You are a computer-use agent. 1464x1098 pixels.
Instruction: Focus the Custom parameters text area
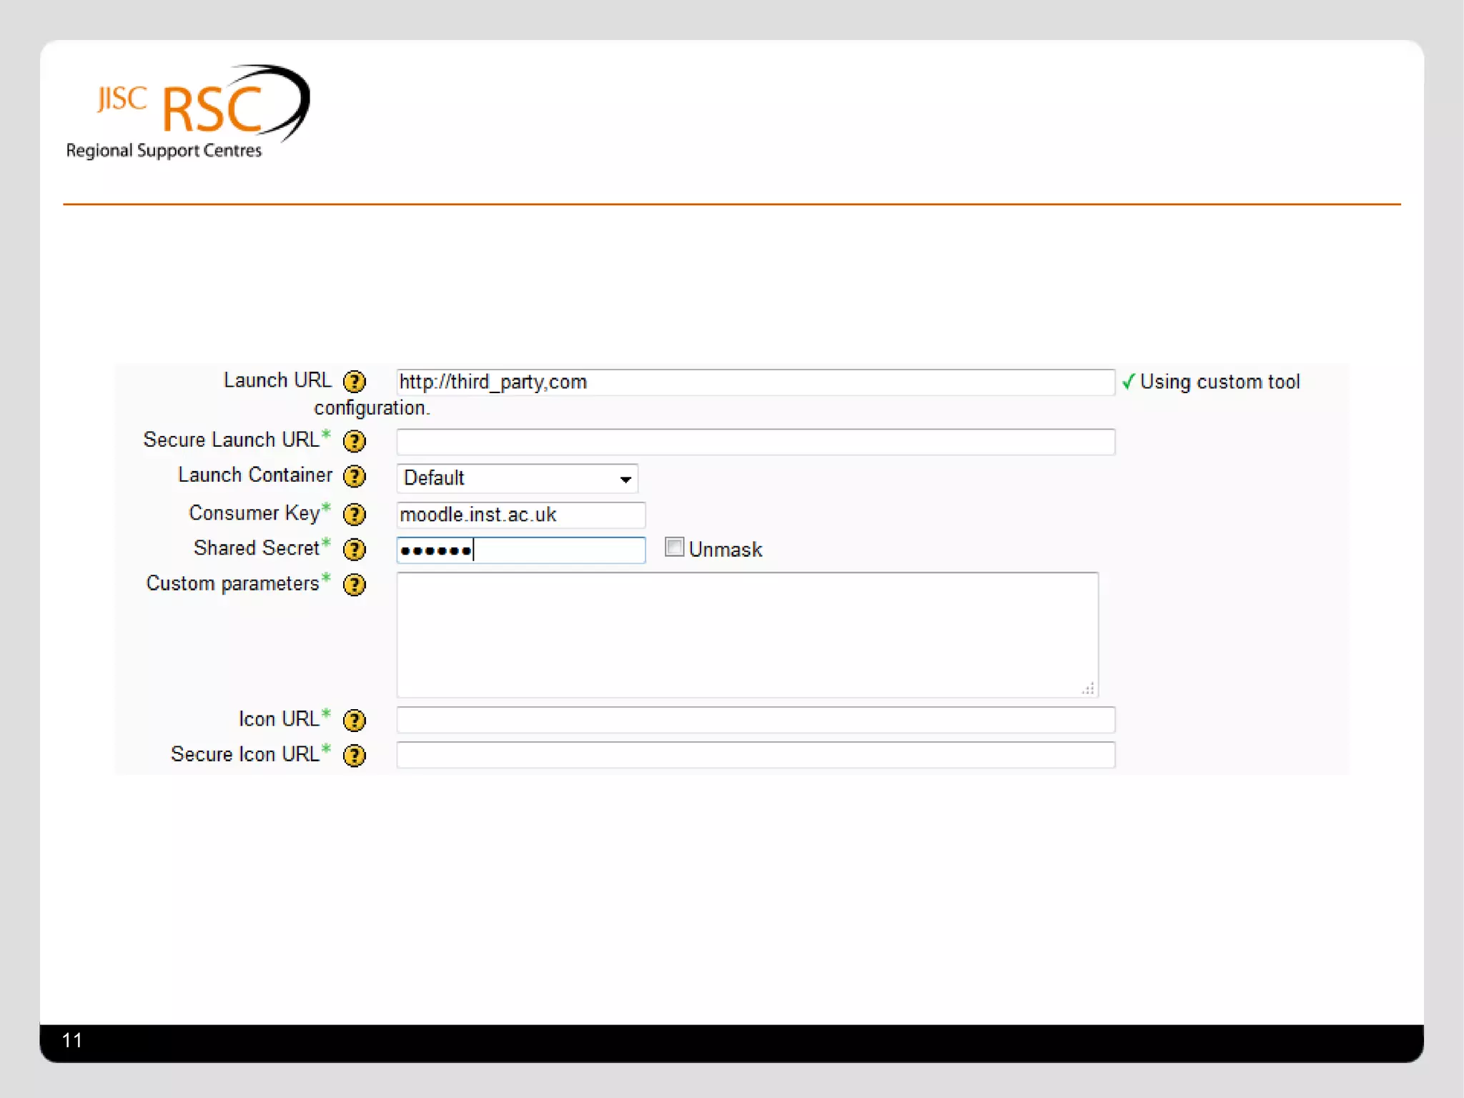coord(748,635)
